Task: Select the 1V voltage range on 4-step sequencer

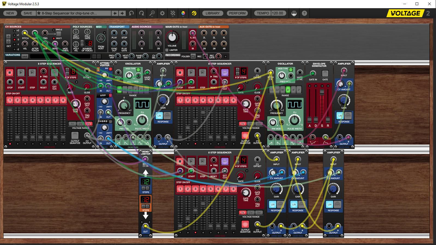Action: pyautogui.click(x=243, y=124)
